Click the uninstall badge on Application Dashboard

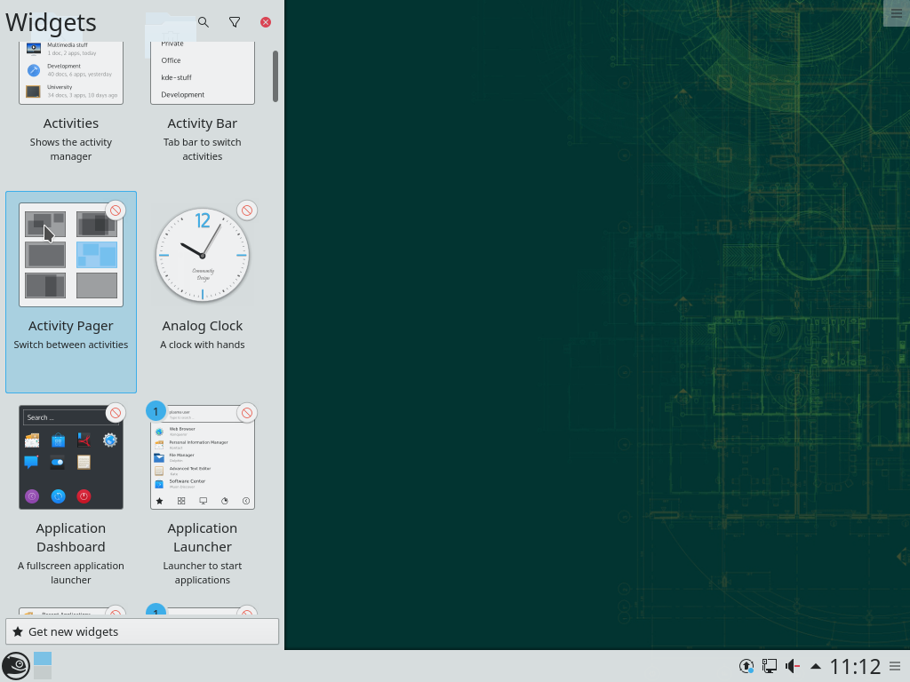(x=115, y=413)
